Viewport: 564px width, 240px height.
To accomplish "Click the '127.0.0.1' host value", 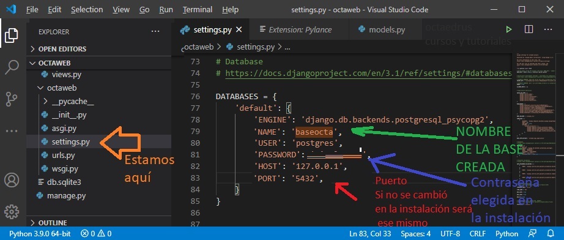I will (x=317, y=167).
